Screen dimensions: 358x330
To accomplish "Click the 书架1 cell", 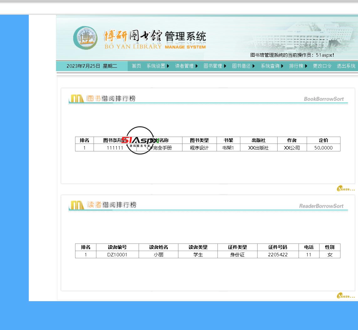I will click(x=228, y=148).
